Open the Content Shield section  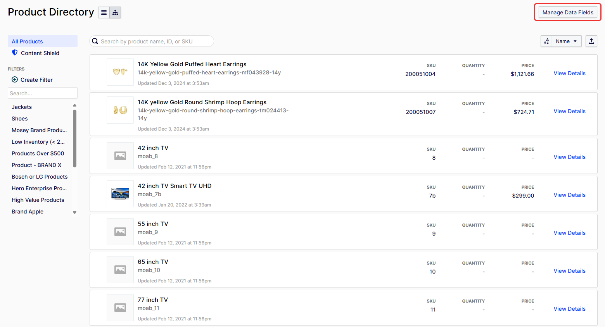(40, 53)
